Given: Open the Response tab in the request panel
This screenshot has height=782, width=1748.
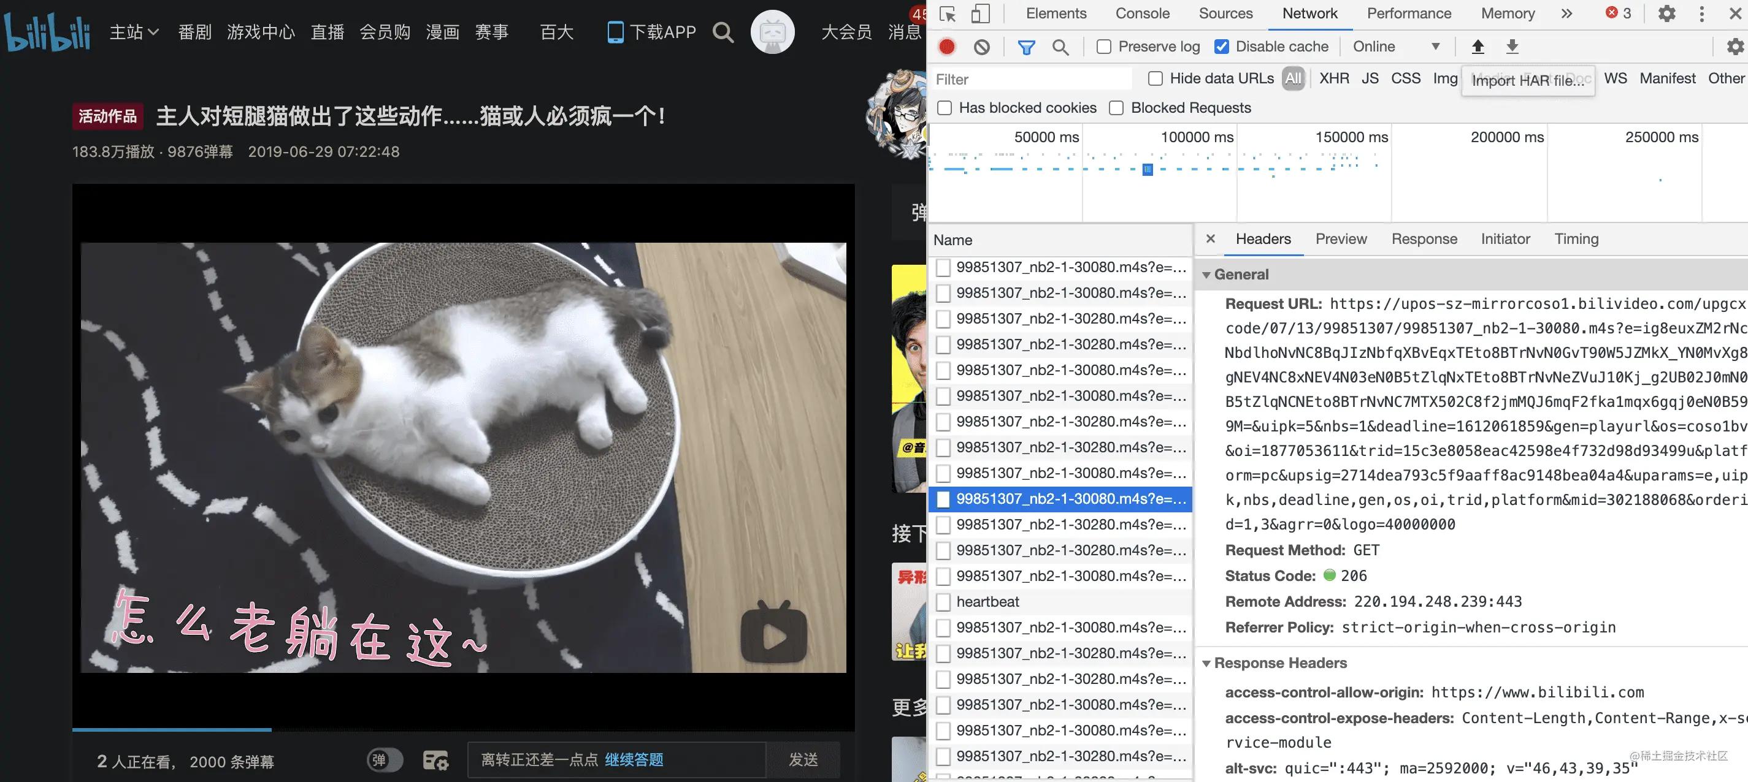Looking at the screenshot, I should (1424, 239).
